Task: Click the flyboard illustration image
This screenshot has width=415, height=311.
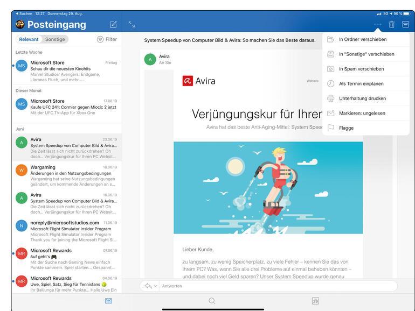Action: pyautogui.click(x=268, y=188)
